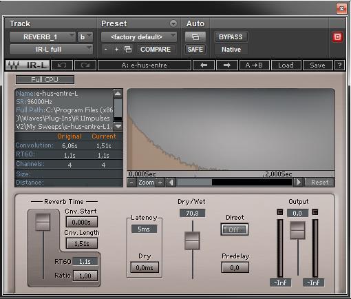The image size is (351, 299).
Task: Move info panel up with arrow
Action: (x=118, y=94)
